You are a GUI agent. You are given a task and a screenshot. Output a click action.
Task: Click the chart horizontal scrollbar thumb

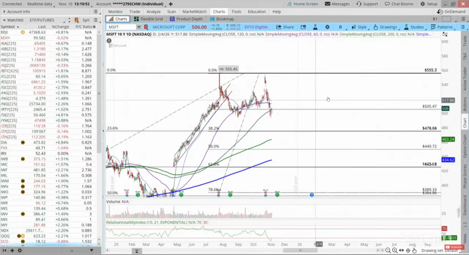click(x=300, y=251)
